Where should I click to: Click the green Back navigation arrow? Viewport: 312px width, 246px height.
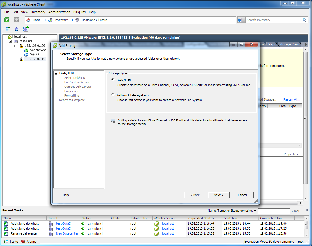click(7, 20)
